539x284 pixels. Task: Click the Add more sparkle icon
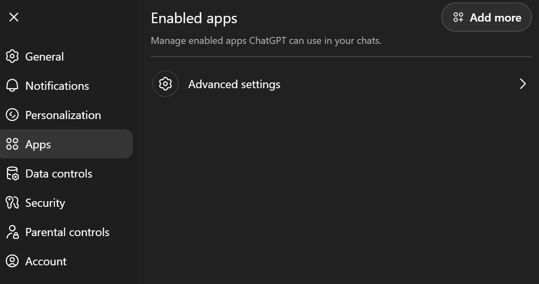tap(459, 17)
